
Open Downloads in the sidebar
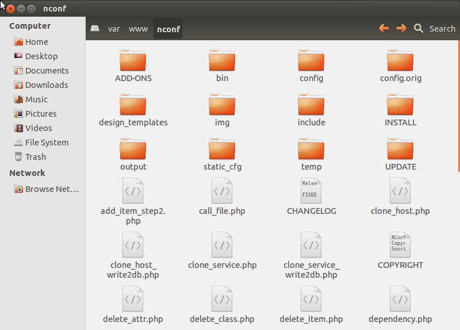pos(46,85)
